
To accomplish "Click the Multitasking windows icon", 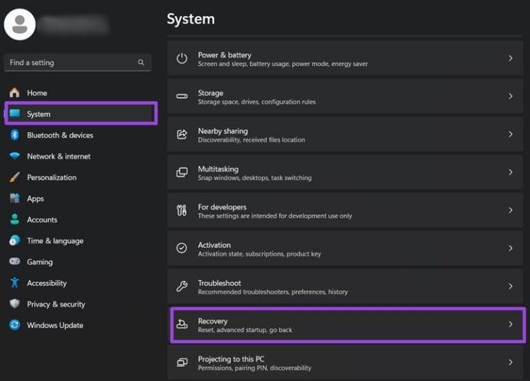I will click(x=182, y=172).
